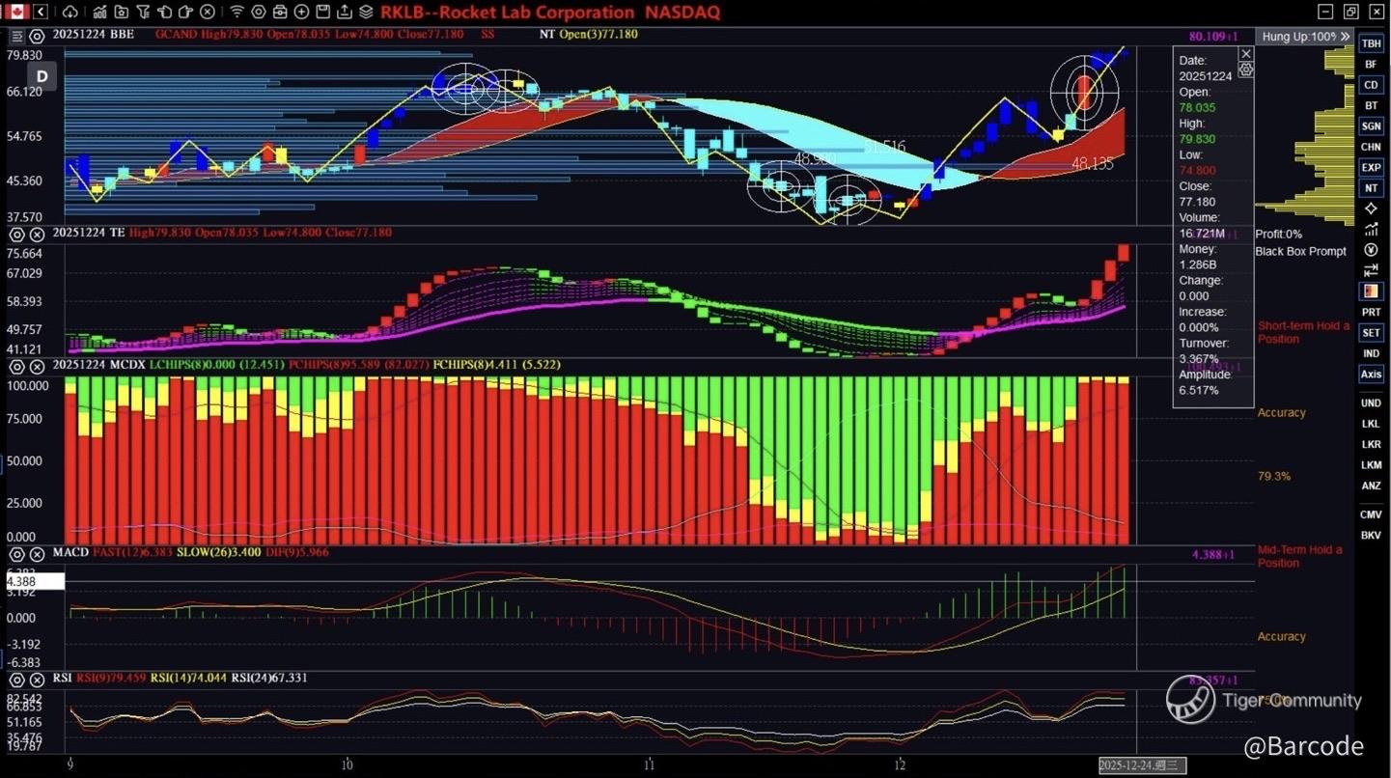This screenshot has height=778, width=1391.
Task: Open the hexagon settings icon in top toolbar
Action: tap(258, 12)
